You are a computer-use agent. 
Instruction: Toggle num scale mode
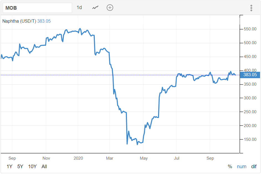click(241, 167)
